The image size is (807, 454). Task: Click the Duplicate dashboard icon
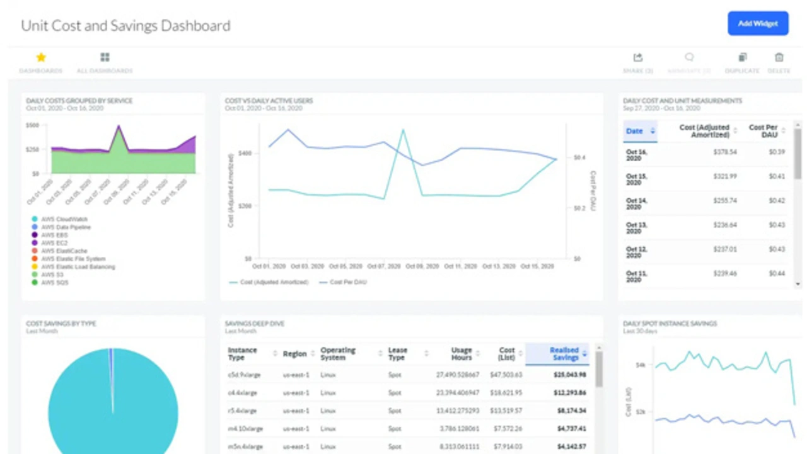(x=742, y=58)
